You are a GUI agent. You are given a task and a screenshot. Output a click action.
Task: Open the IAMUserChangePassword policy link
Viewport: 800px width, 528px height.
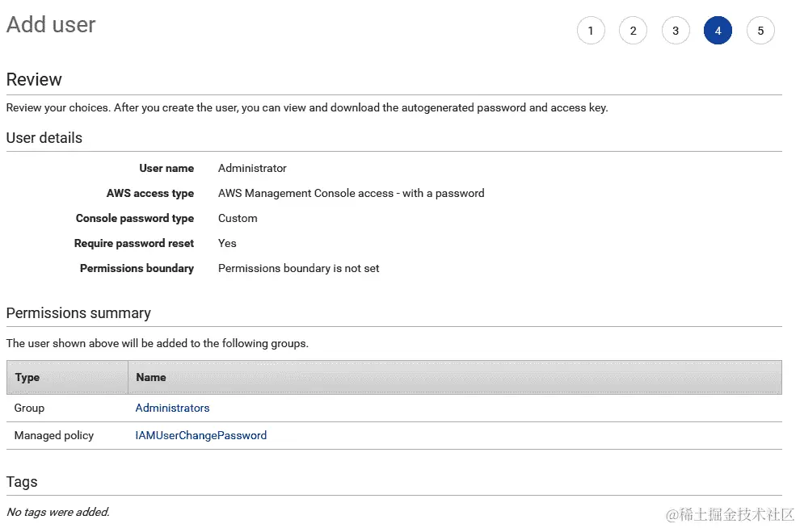coord(200,435)
